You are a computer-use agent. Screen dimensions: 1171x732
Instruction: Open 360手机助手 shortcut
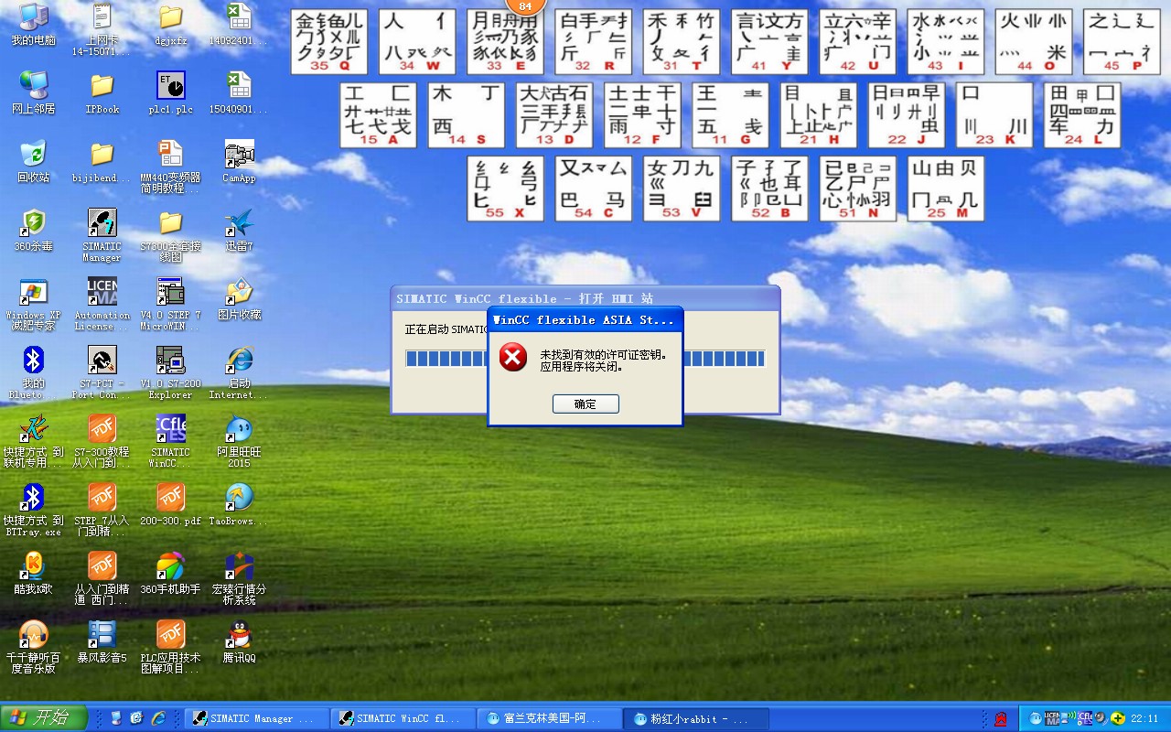pyautogui.click(x=170, y=574)
